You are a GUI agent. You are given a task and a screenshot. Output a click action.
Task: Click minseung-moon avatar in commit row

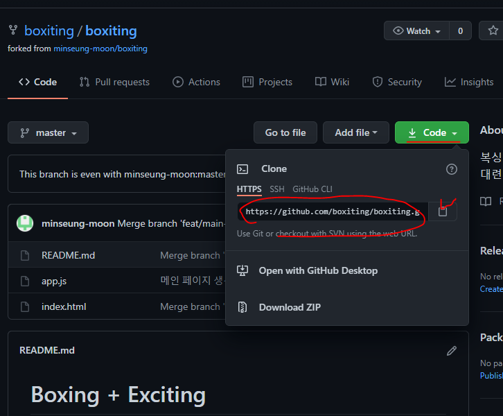click(x=25, y=223)
